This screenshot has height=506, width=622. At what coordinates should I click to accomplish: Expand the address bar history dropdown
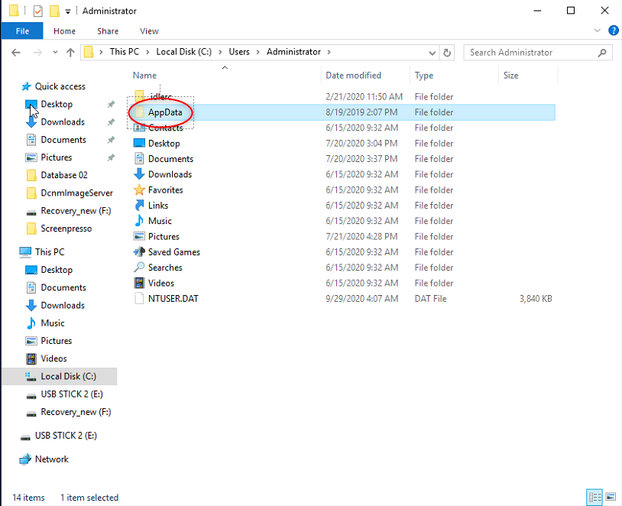click(x=433, y=53)
